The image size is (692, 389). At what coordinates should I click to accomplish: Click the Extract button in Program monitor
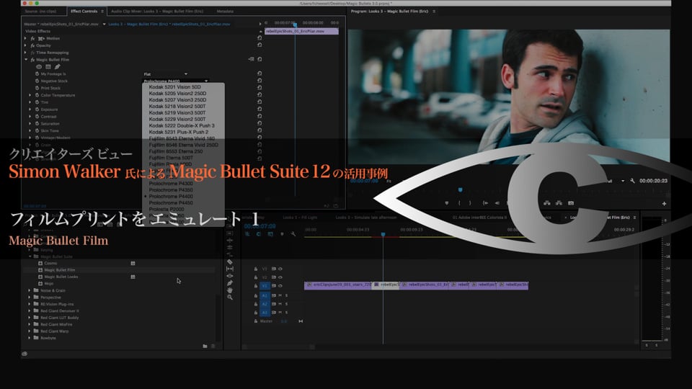(559, 203)
